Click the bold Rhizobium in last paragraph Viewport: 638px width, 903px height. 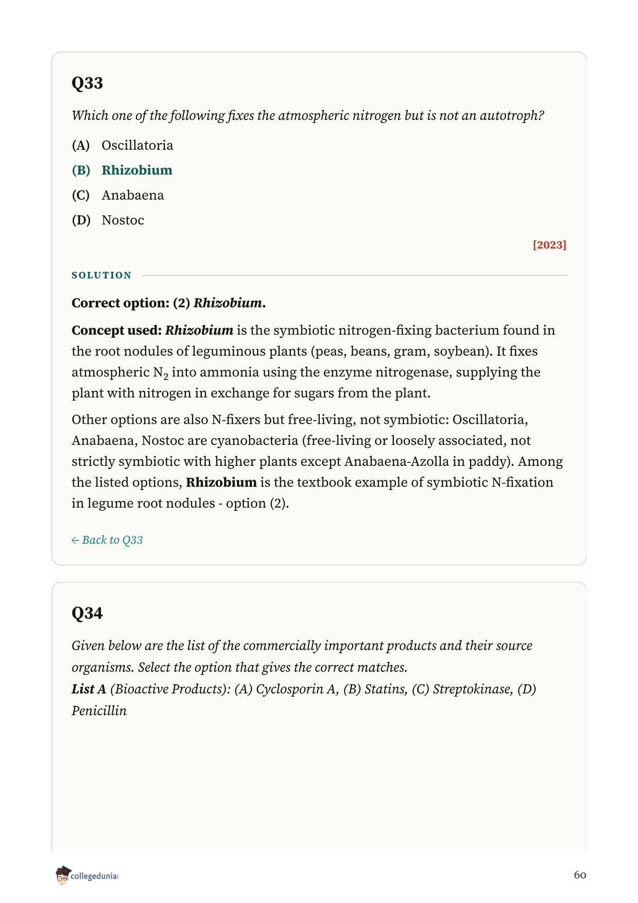point(221,482)
